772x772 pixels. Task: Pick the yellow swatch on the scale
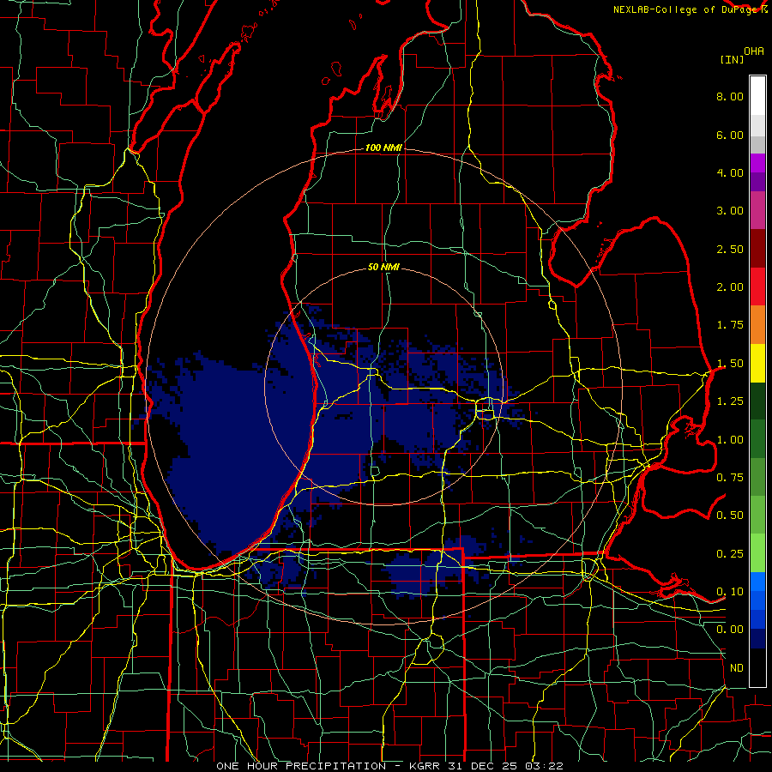tap(757, 363)
